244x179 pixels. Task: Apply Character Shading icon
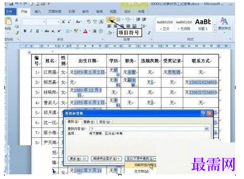(95, 31)
